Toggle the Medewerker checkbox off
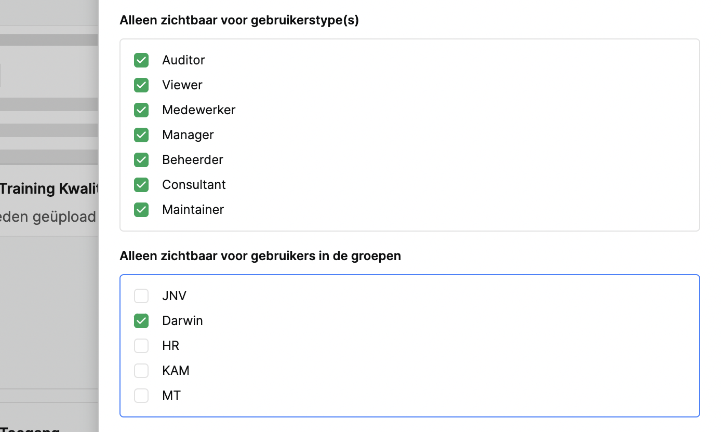The image size is (721, 432). click(141, 110)
